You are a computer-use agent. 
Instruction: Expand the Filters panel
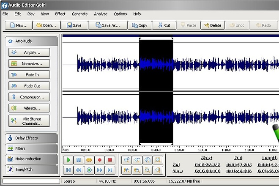click(x=31, y=148)
